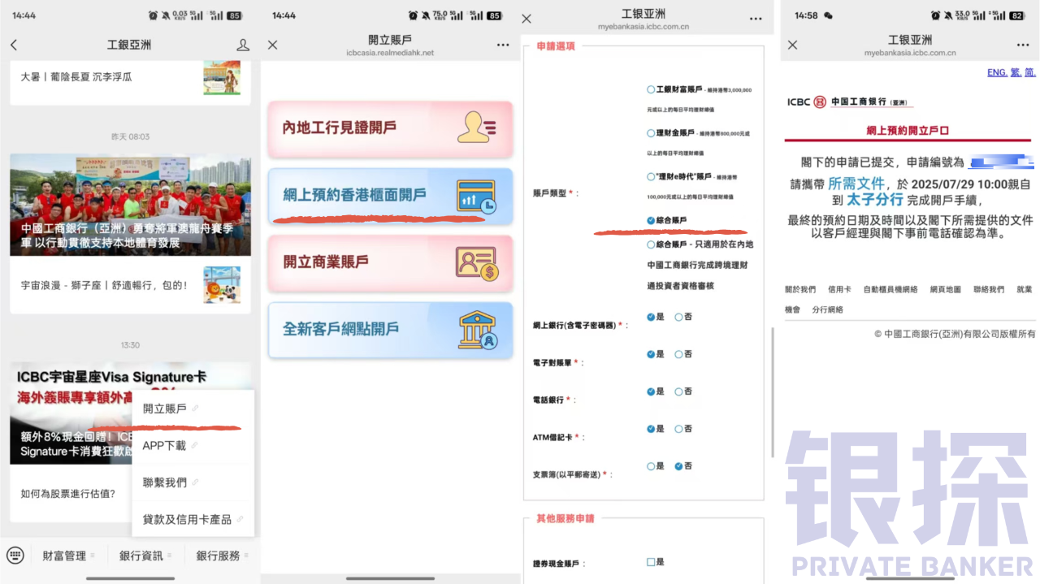This screenshot has height=584, width=1040.
Task: Close the 網上預約開立戶口 confirmation page
Action: click(x=792, y=45)
